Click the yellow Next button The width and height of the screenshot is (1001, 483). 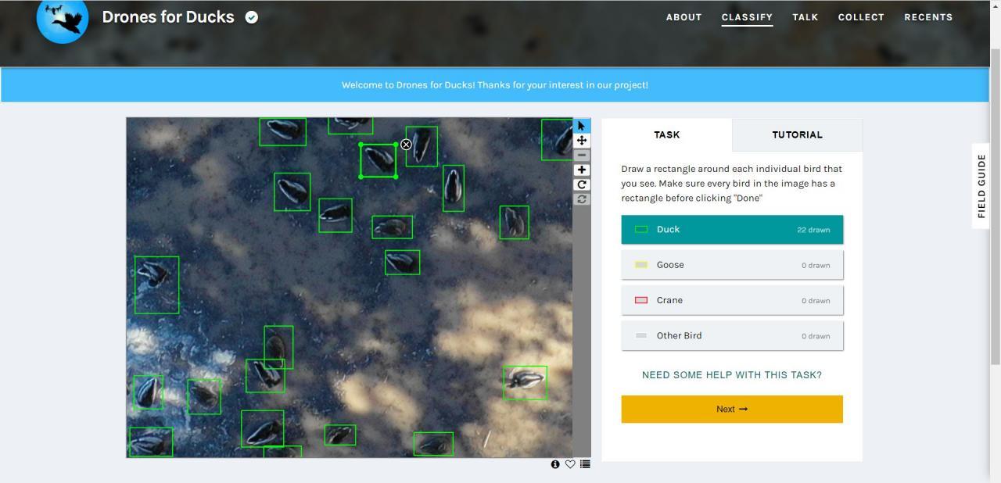[732, 409]
